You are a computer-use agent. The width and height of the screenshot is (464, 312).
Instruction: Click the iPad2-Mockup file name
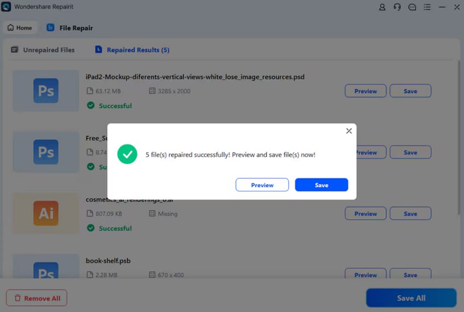click(195, 77)
